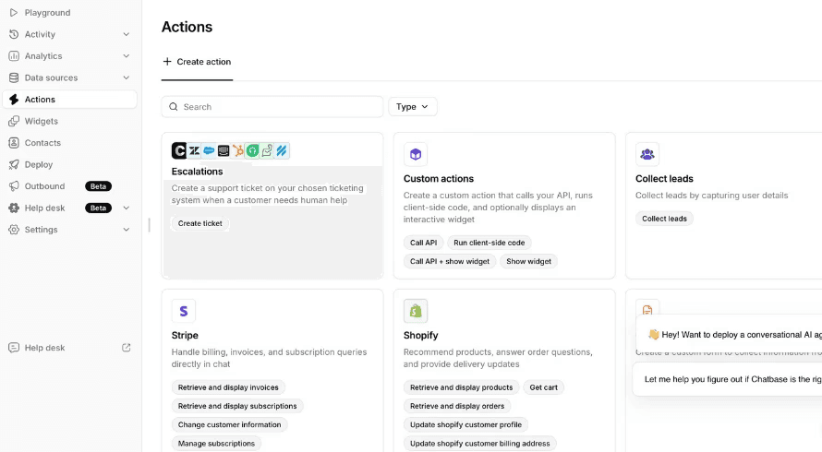Select the Create action tab
Viewport: 822px width, 452px height.
(x=197, y=62)
